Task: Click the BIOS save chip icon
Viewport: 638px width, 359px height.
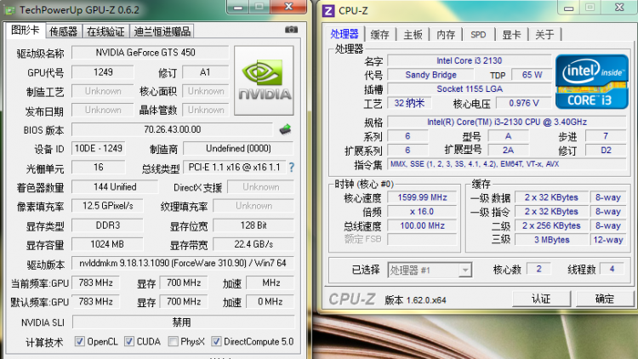Action: [285, 129]
